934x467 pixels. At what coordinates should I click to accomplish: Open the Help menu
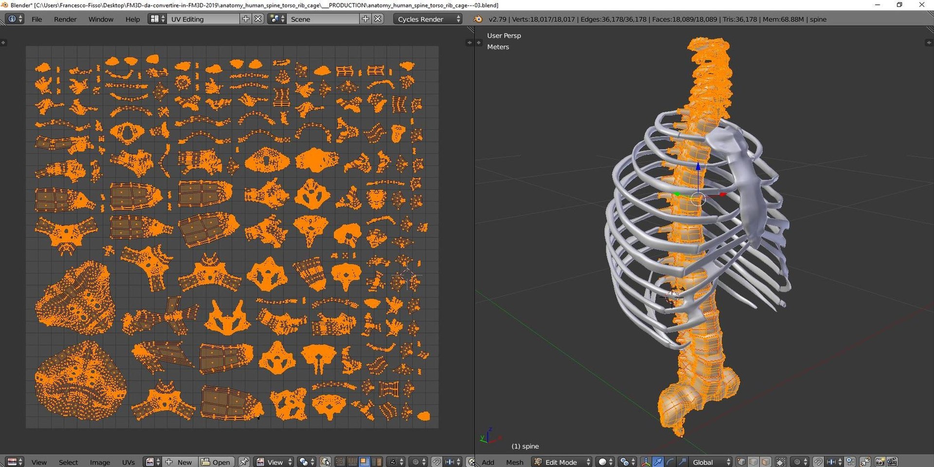pos(132,19)
